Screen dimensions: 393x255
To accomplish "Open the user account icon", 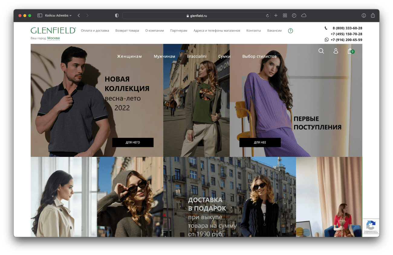I will pyautogui.click(x=336, y=51).
